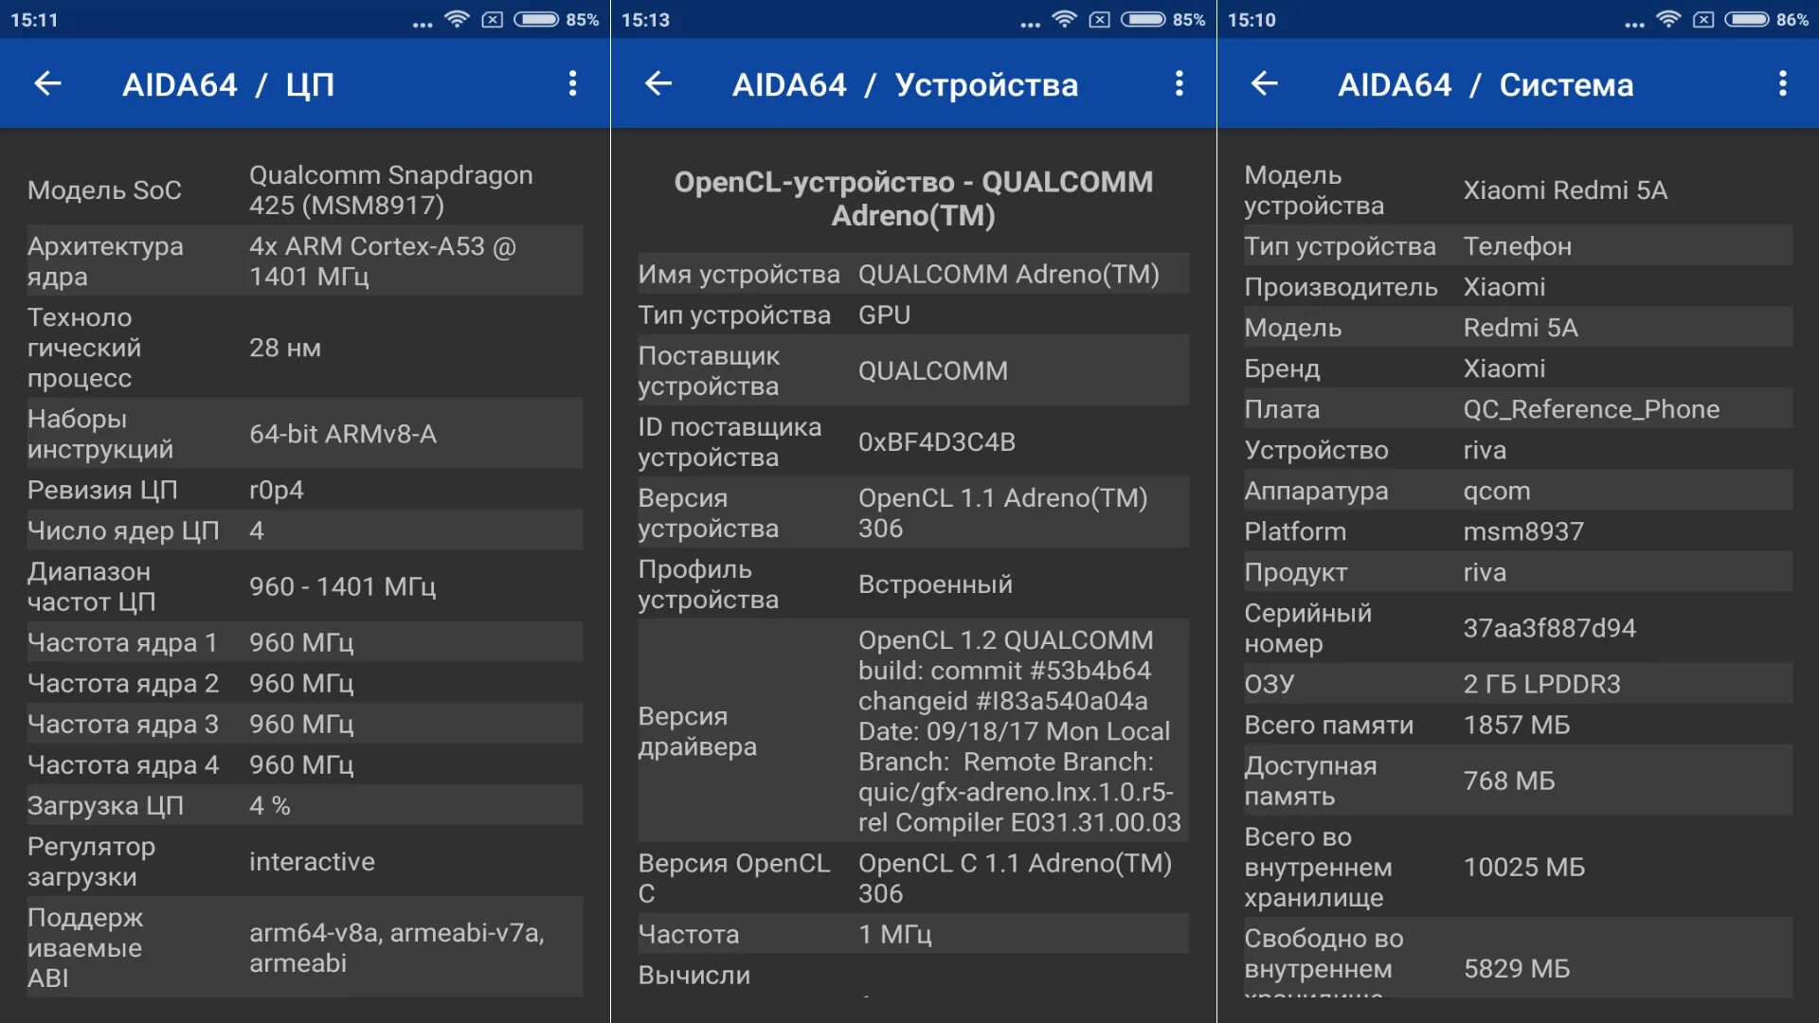The height and width of the screenshot is (1023, 1819).
Task: Select the 'Устройство' riva row
Action: 1518,450
